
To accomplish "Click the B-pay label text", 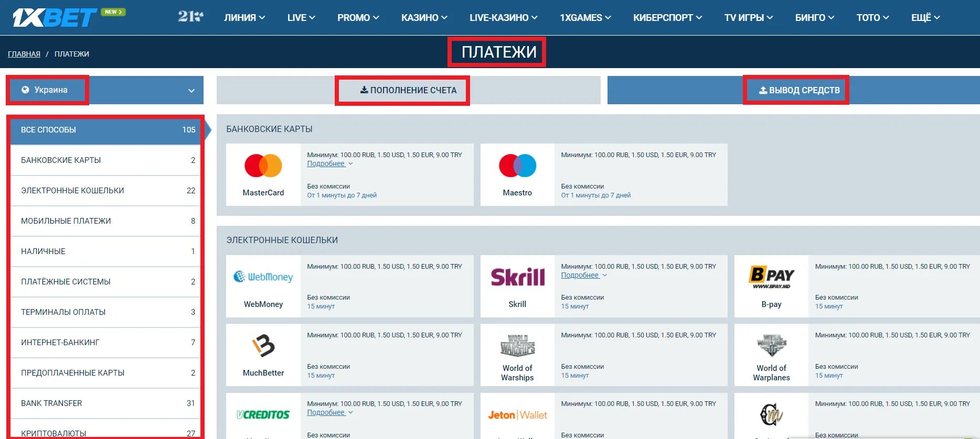I will tap(771, 304).
